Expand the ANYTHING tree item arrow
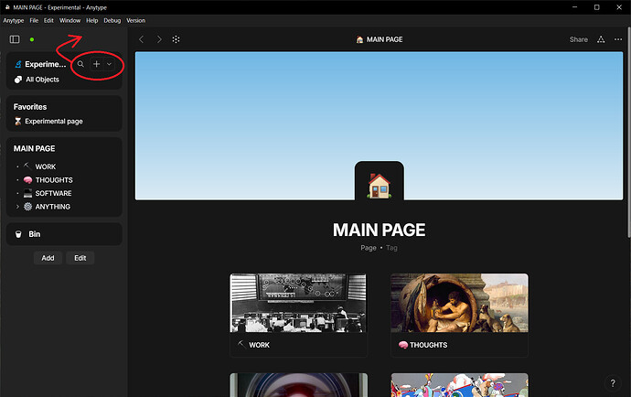Screen dimensions: 631x397 (x=17, y=207)
